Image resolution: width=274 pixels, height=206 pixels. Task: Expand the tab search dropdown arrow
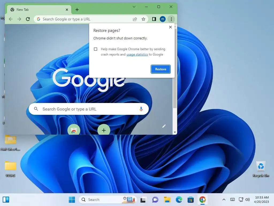[x=134, y=7]
